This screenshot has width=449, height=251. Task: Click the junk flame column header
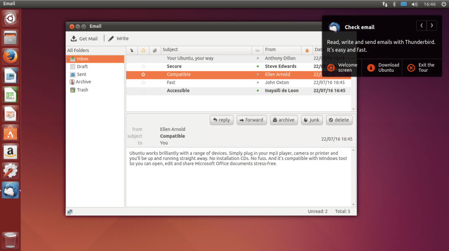(307, 50)
